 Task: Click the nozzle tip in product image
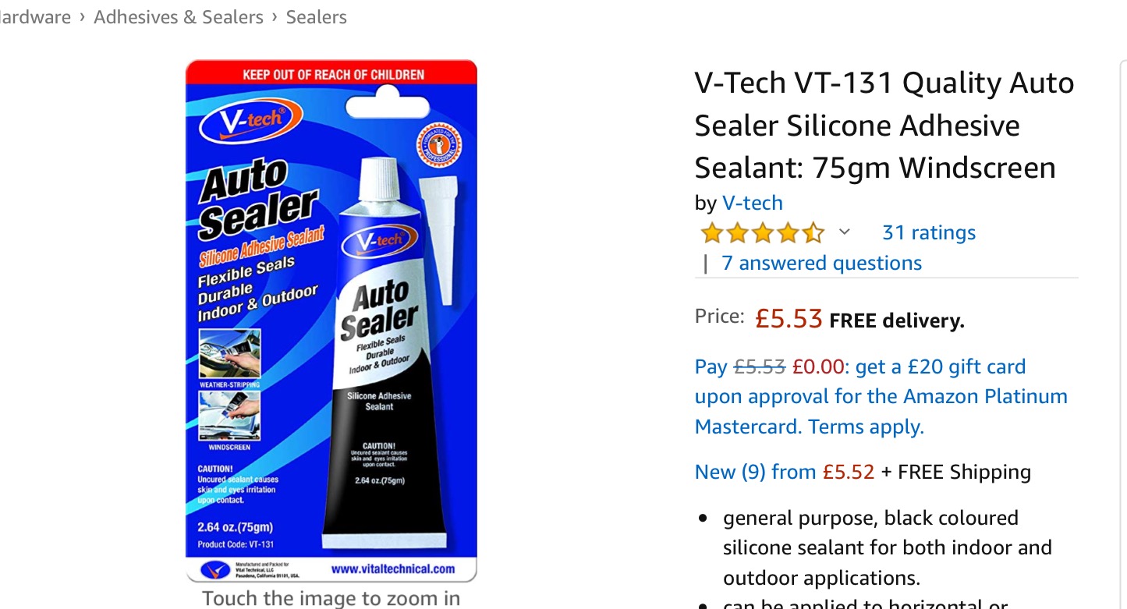pyautogui.click(x=437, y=239)
